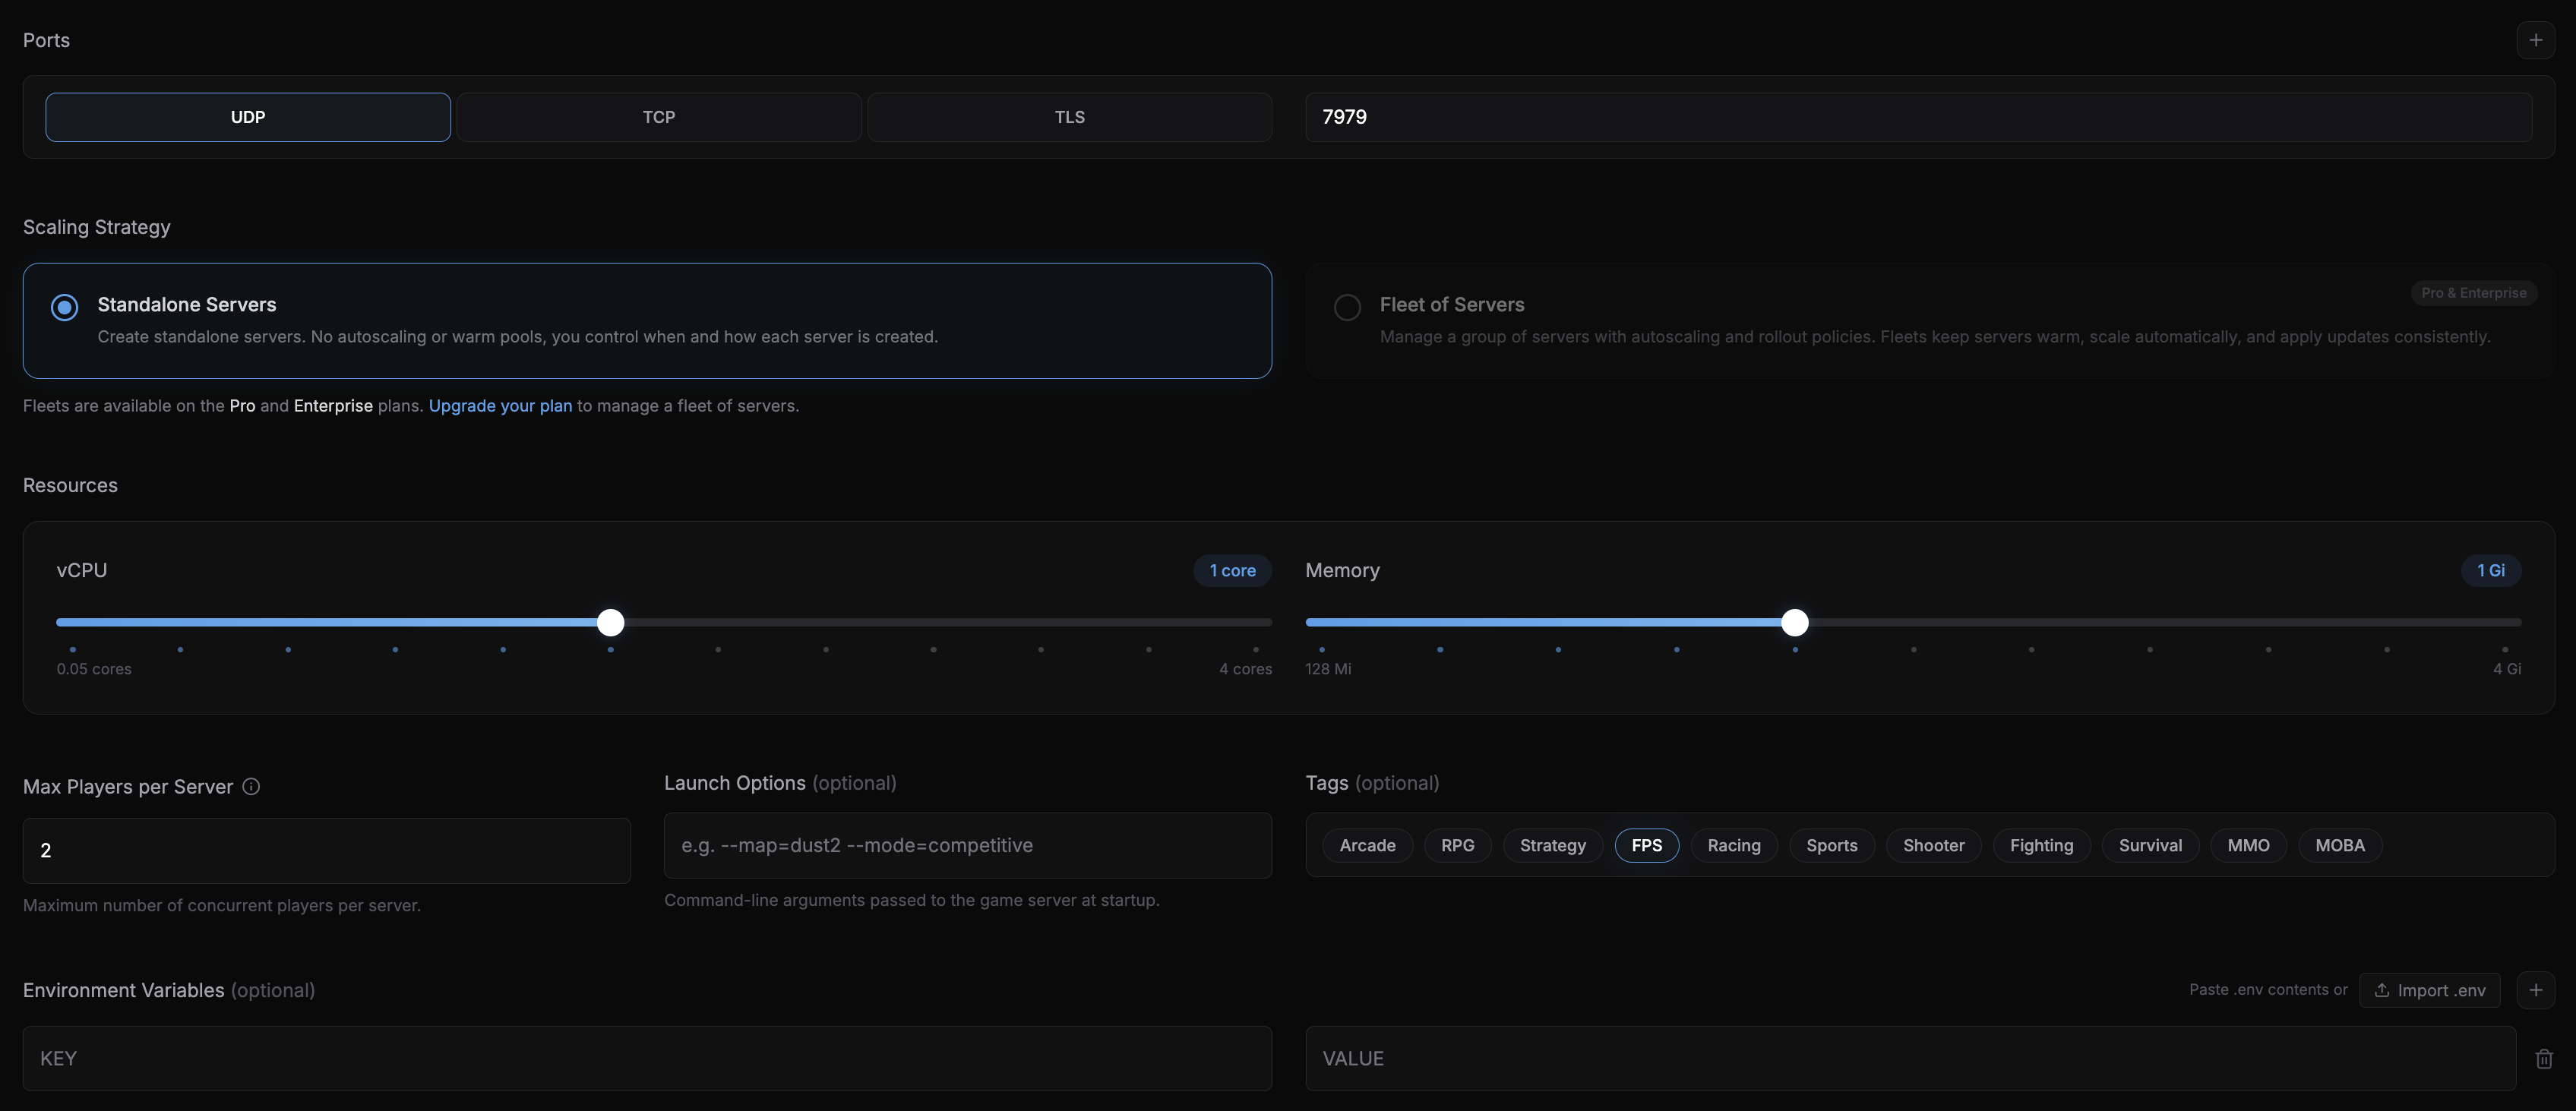Open the Upgrade your plan link

pos(500,406)
